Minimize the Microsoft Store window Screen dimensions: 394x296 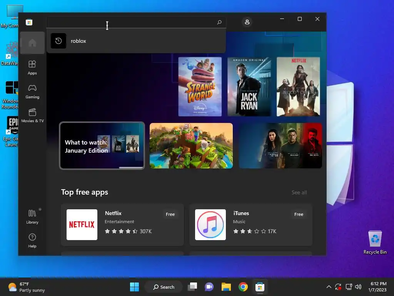pos(282,19)
